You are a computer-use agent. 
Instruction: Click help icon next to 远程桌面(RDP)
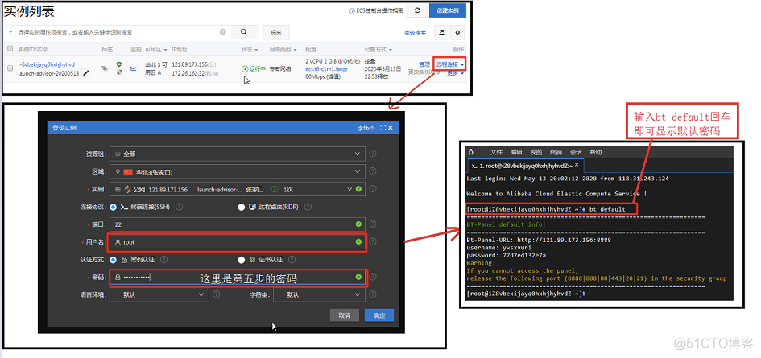307,207
